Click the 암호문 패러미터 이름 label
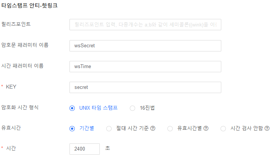Image resolution: width=271 pixels, height=157 pixels. [x=25, y=45]
